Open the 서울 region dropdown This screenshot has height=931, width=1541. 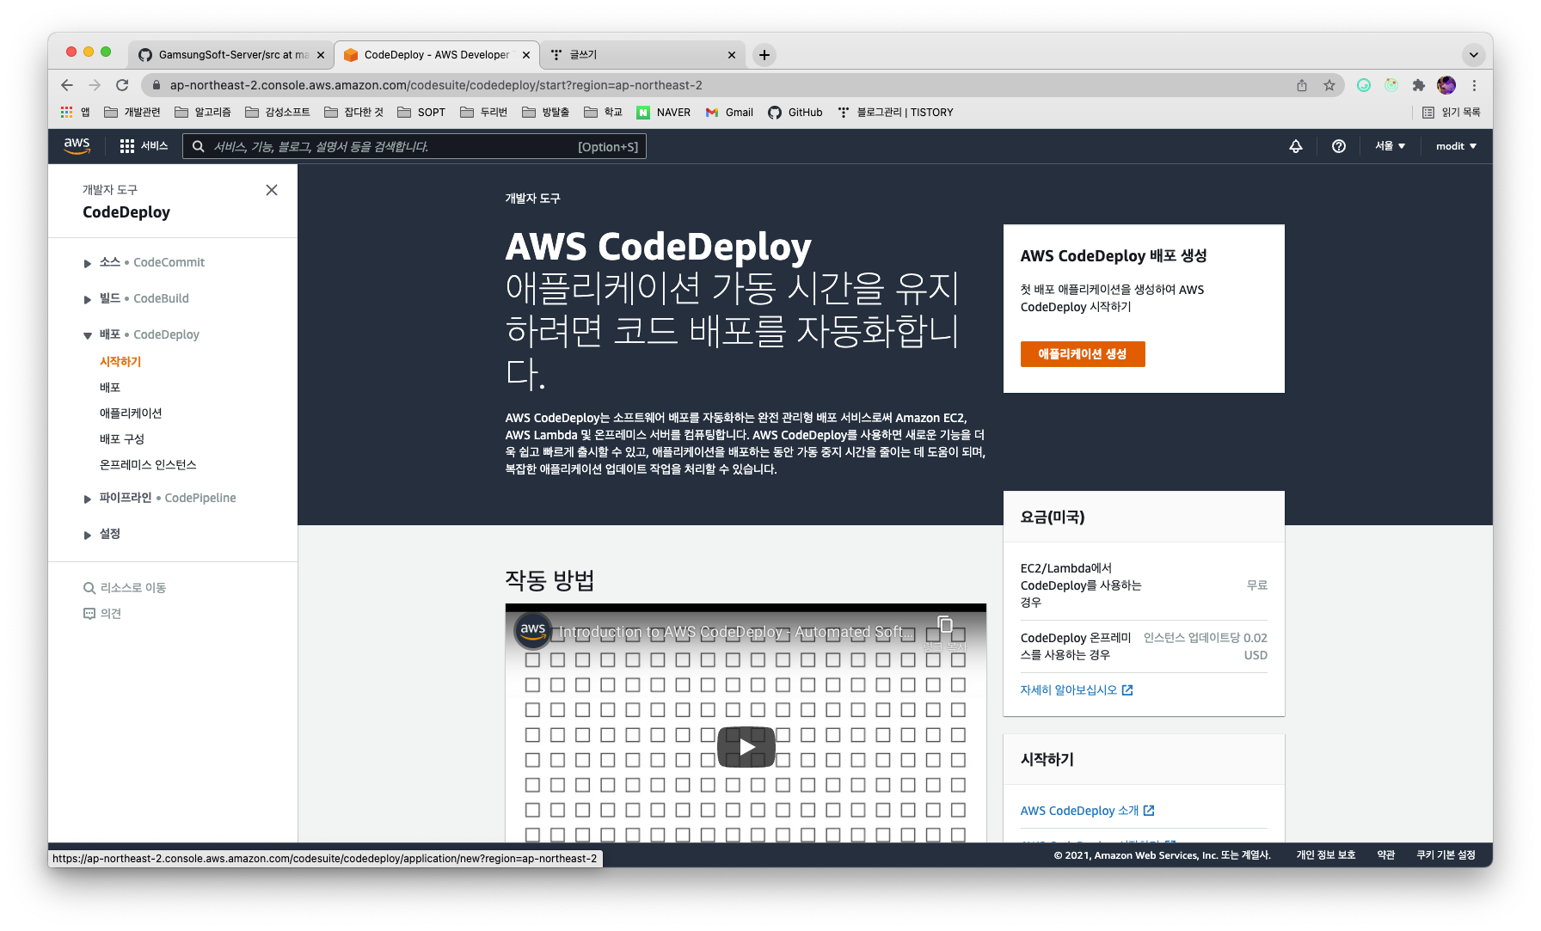pos(1390,146)
